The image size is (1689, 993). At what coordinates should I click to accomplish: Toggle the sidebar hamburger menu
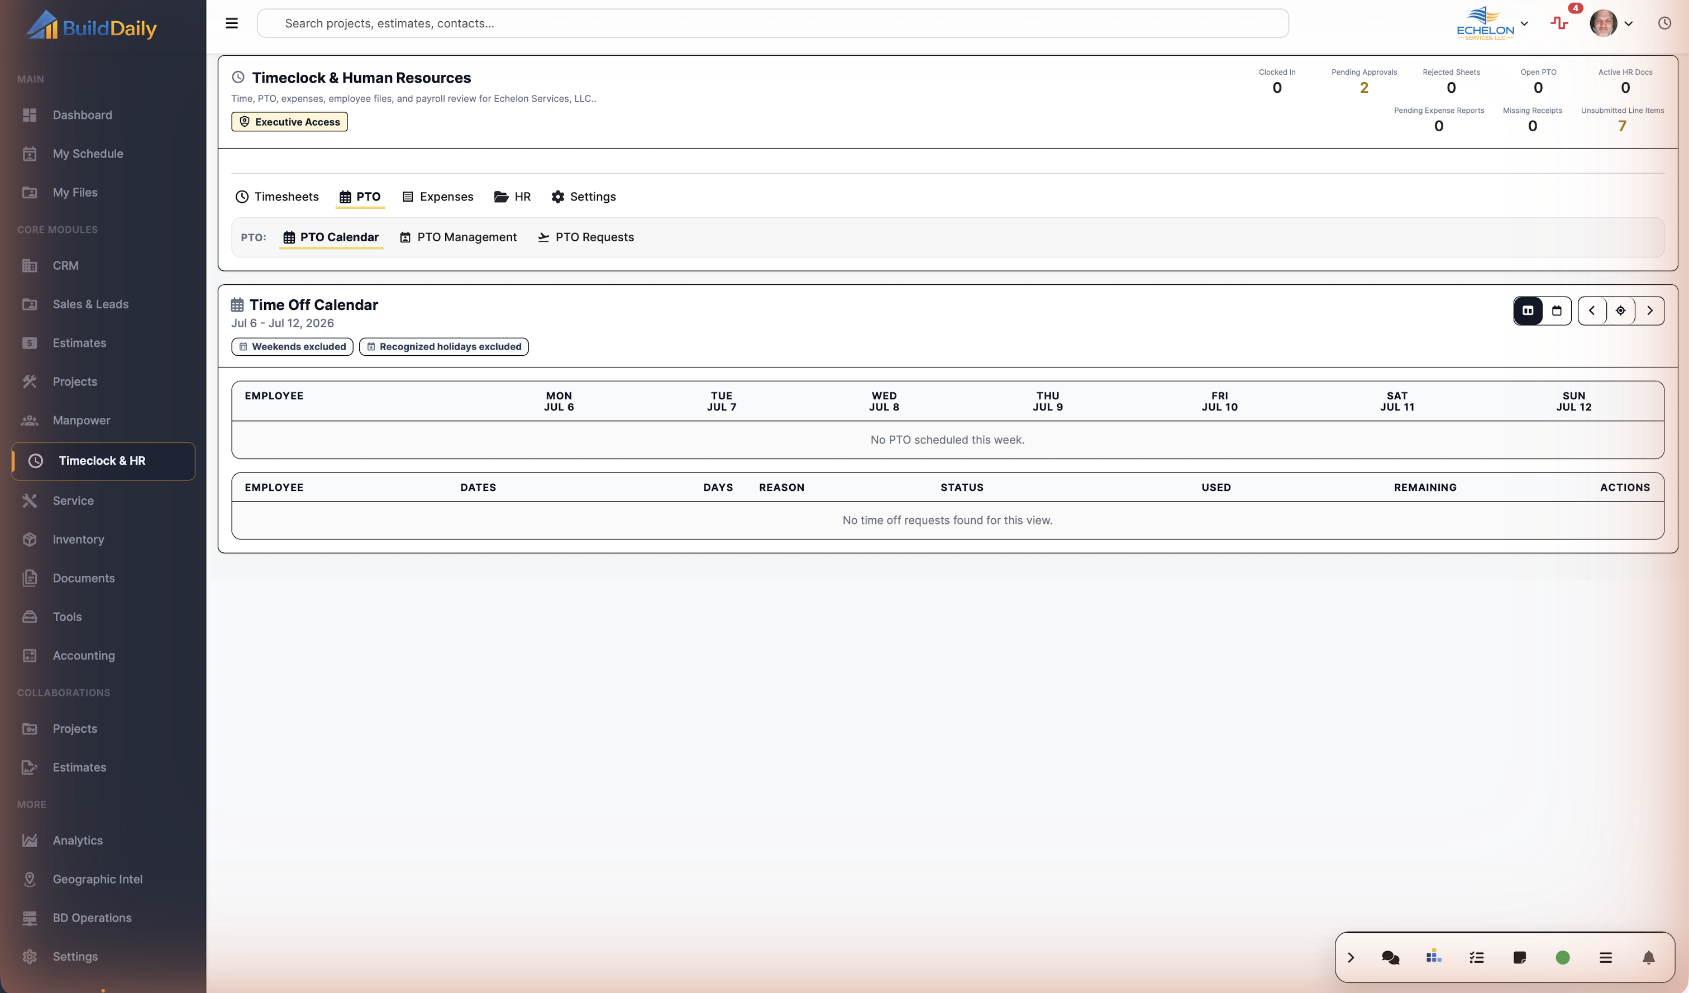coord(232,23)
